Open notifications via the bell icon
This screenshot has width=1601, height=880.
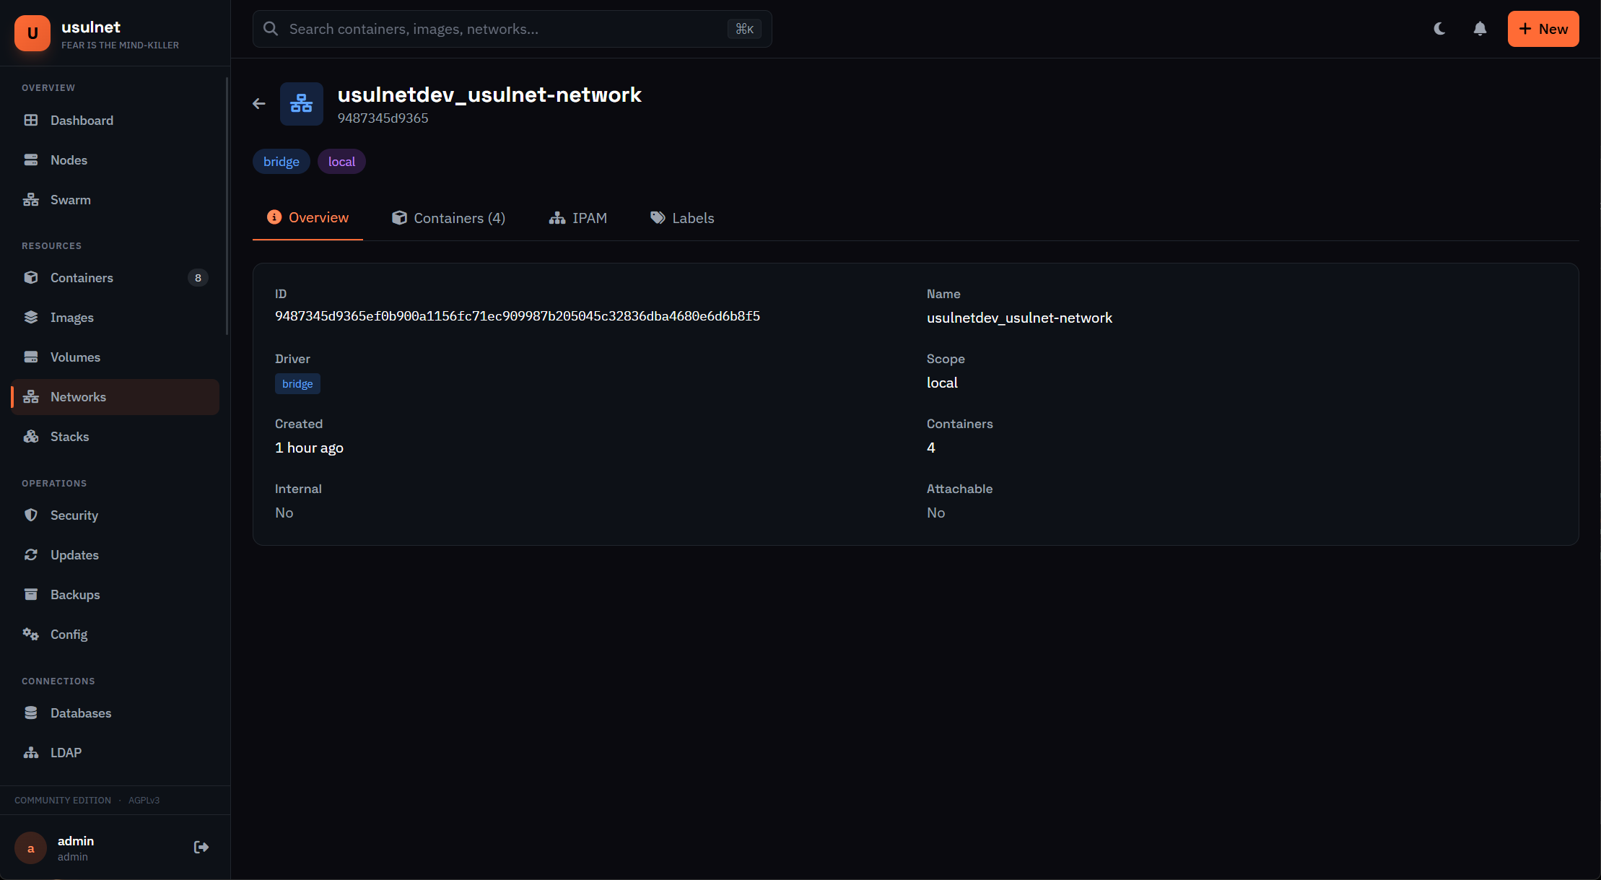point(1479,28)
